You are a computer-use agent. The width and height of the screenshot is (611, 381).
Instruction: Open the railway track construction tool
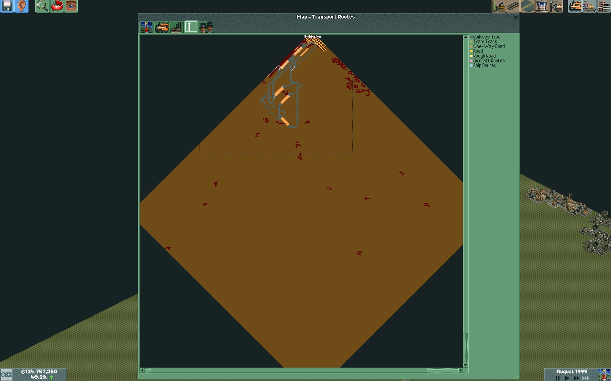(513, 6)
